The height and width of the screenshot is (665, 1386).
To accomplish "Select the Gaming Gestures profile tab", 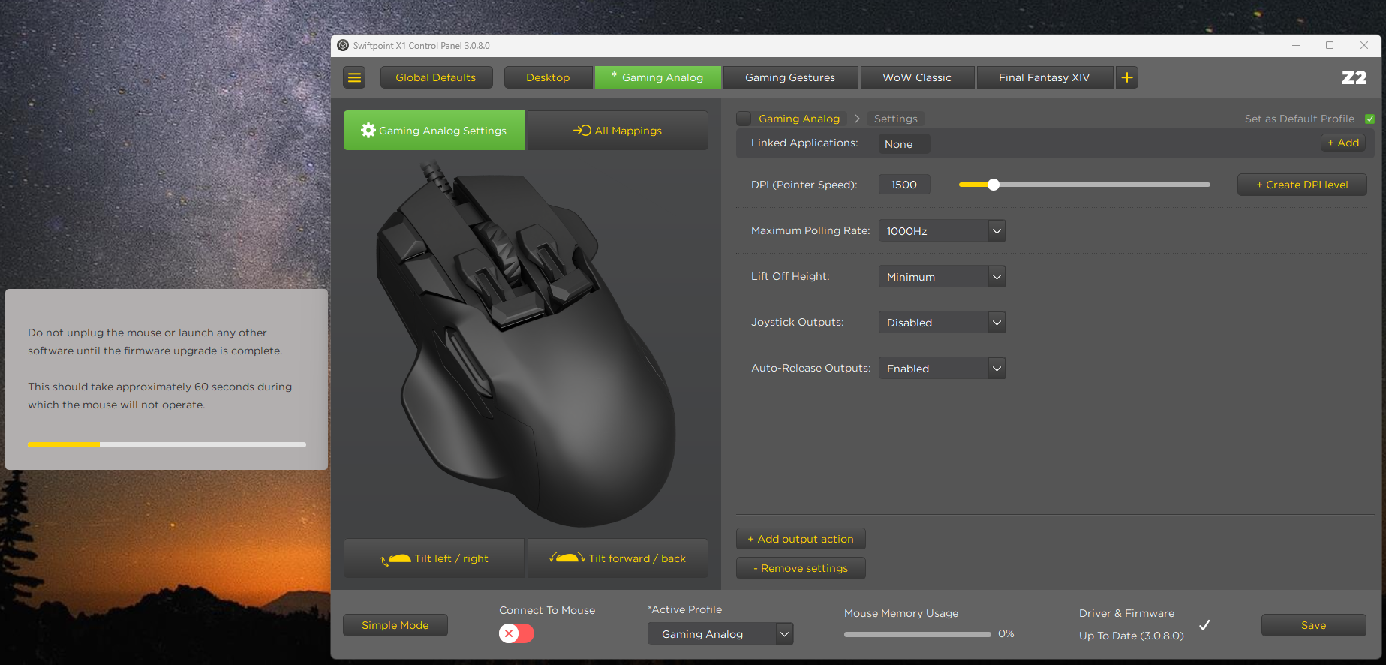I will click(x=790, y=77).
